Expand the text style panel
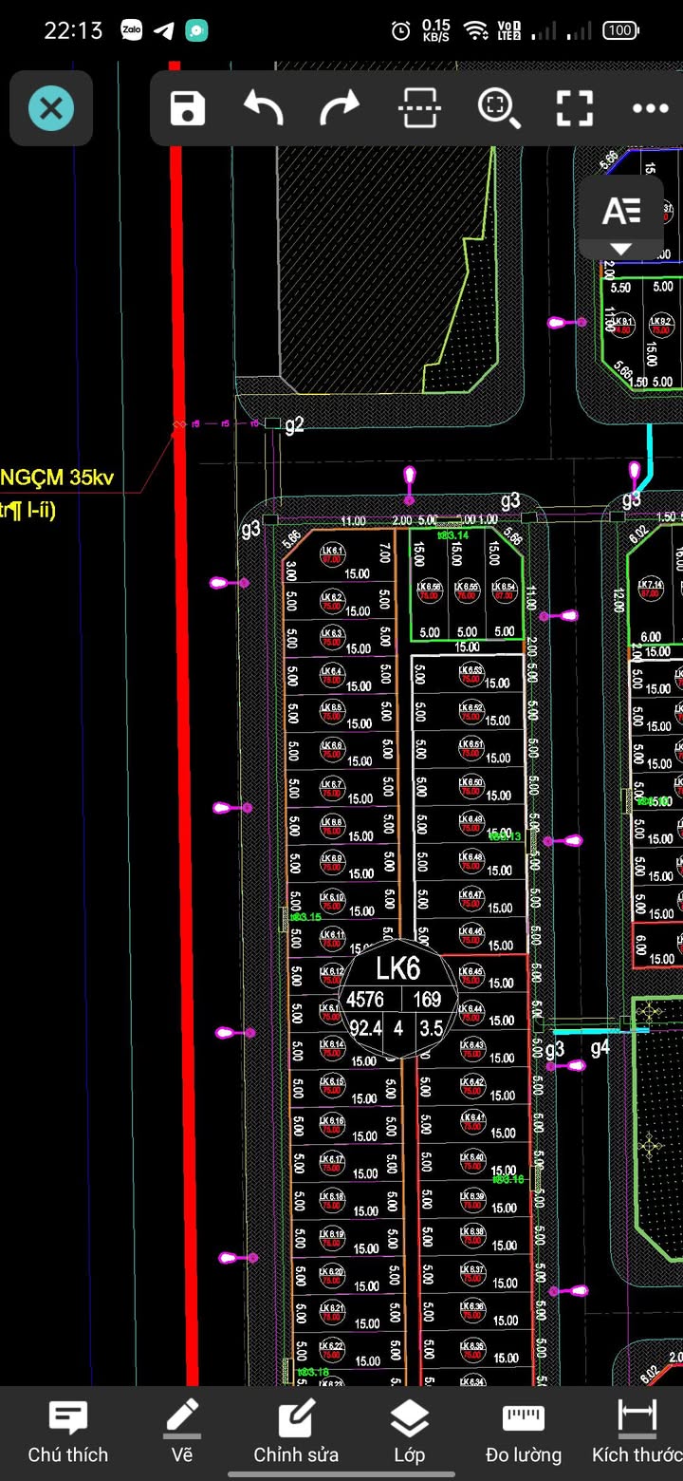Image resolution: width=683 pixels, height=1481 pixels. tap(621, 220)
